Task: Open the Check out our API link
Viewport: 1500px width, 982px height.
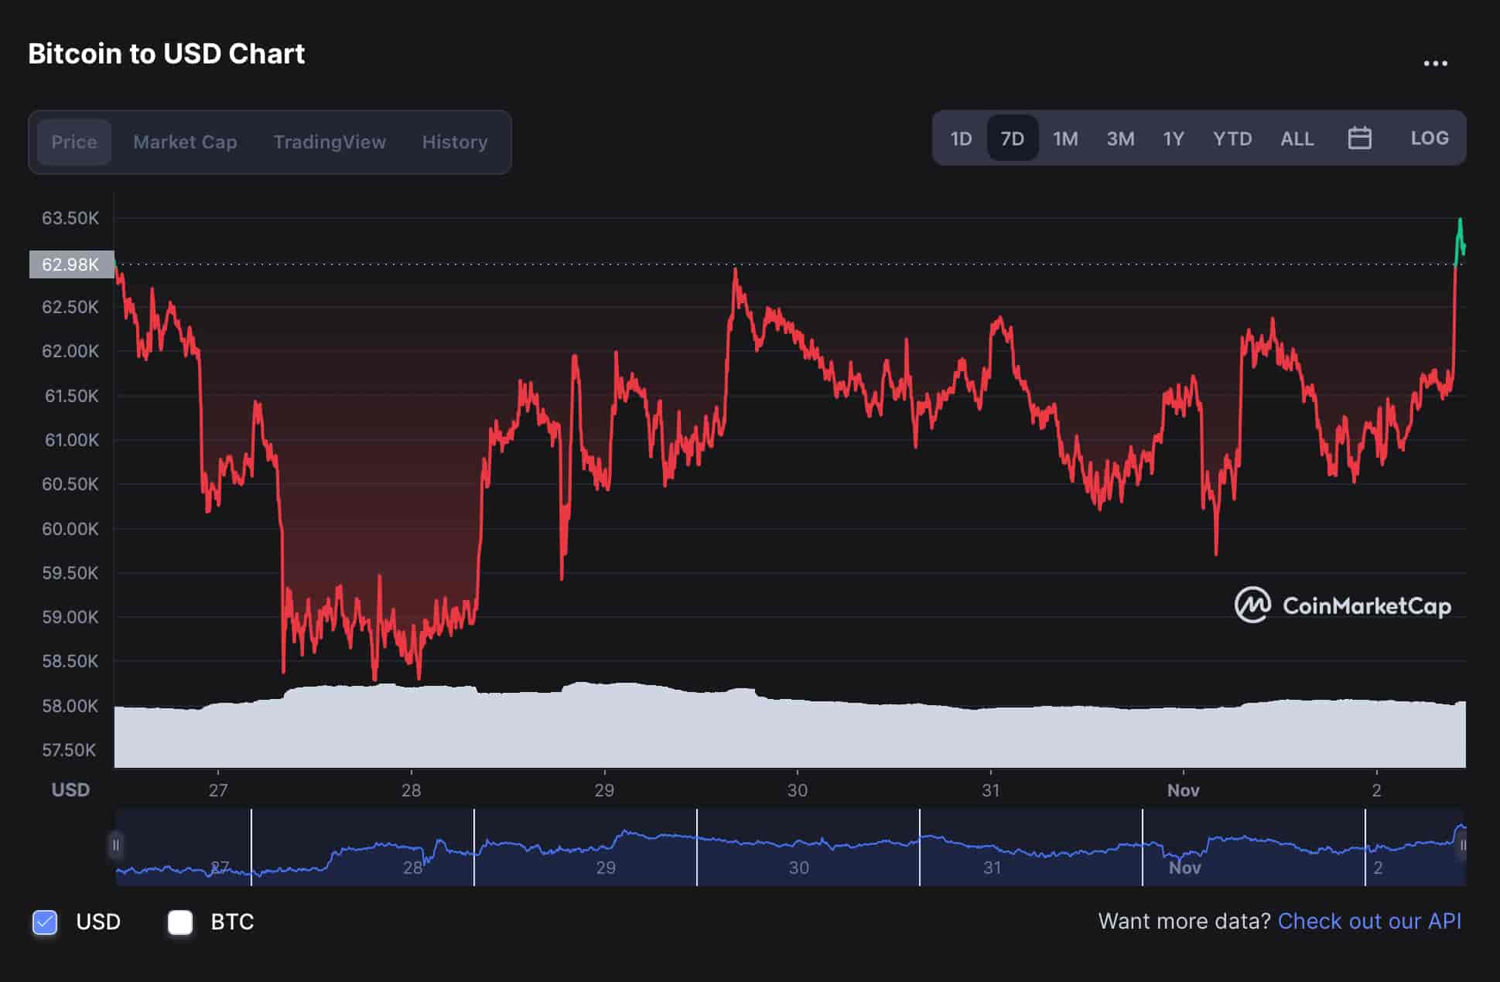Action: click(1369, 922)
